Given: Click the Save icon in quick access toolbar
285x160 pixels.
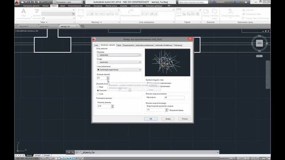Looking at the screenshot, I should pyautogui.click(x=30, y=2).
